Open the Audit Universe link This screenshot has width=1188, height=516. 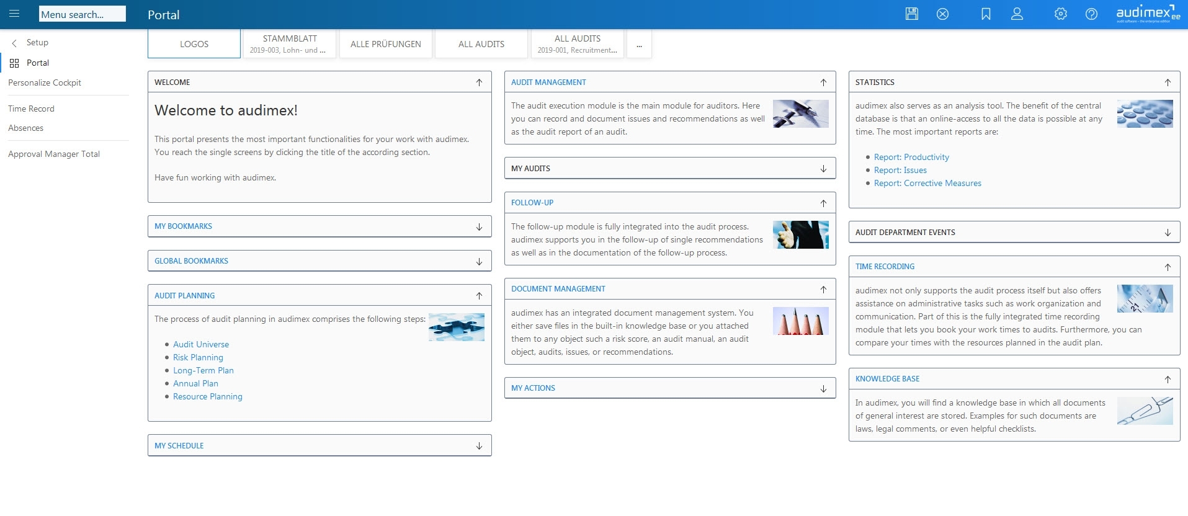(x=201, y=344)
